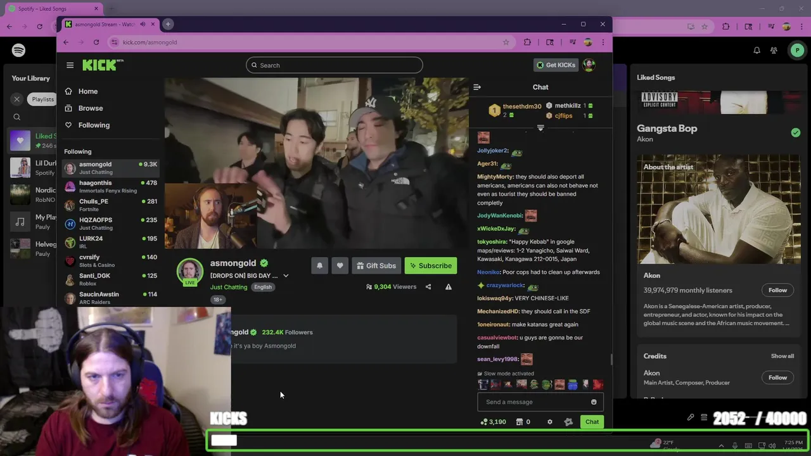Expand the stream title dropdown chevron
The width and height of the screenshot is (811, 456).
(x=286, y=276)
